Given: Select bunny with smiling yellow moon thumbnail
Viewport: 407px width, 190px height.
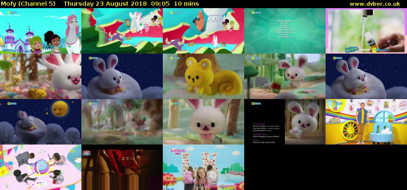Looking at the screenshot, I should 40,122.
